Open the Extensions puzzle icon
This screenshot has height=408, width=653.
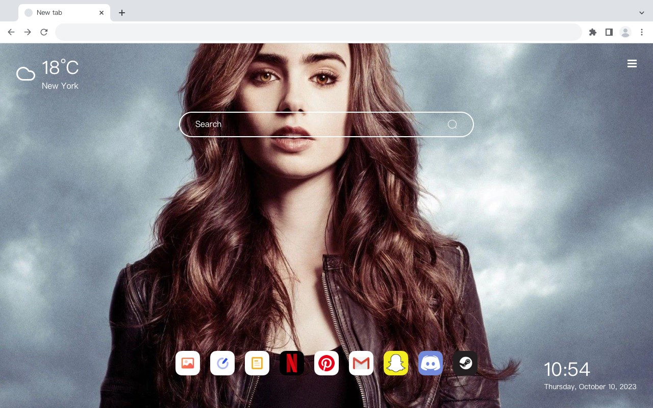pos(592,32)
